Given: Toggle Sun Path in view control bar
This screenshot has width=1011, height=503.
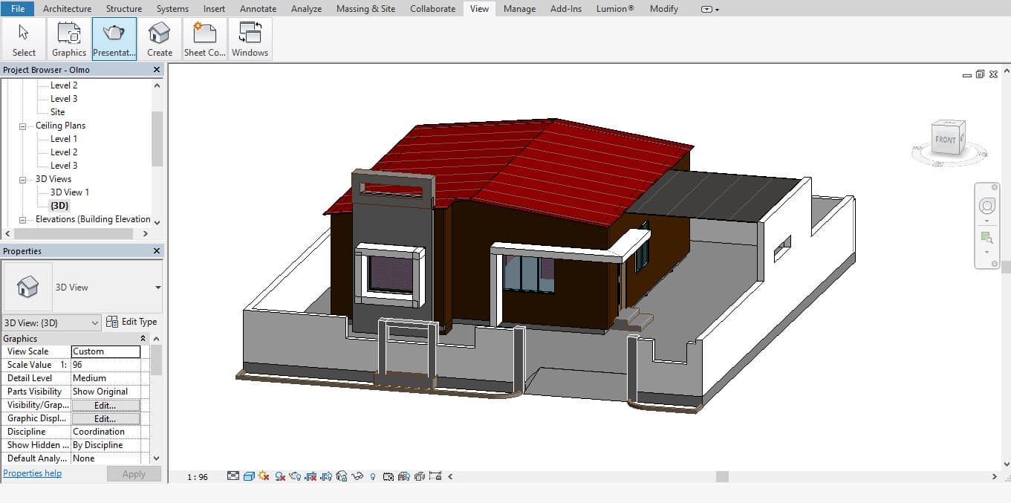Looking at the screenshot, I should click(264, 476).
